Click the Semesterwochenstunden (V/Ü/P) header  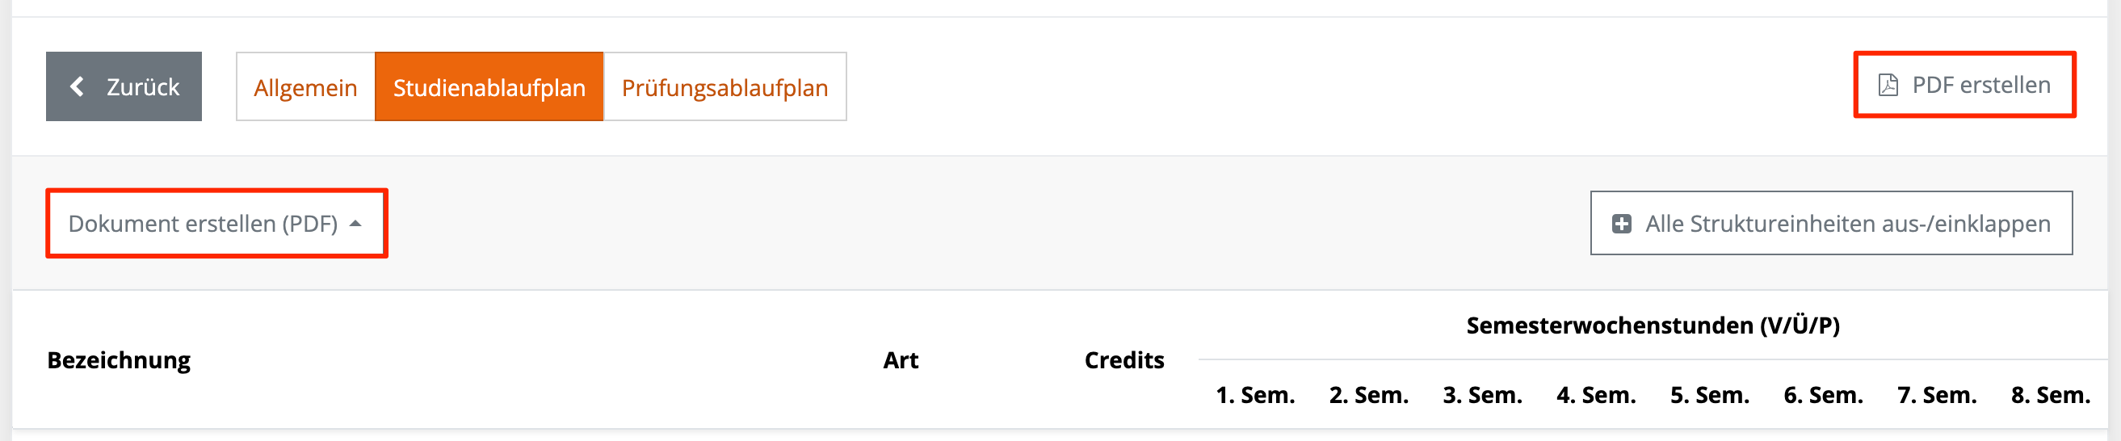point(1653,325)
